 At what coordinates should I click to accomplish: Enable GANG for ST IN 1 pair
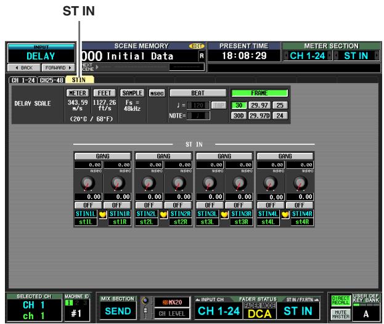(x=102, y=156)
